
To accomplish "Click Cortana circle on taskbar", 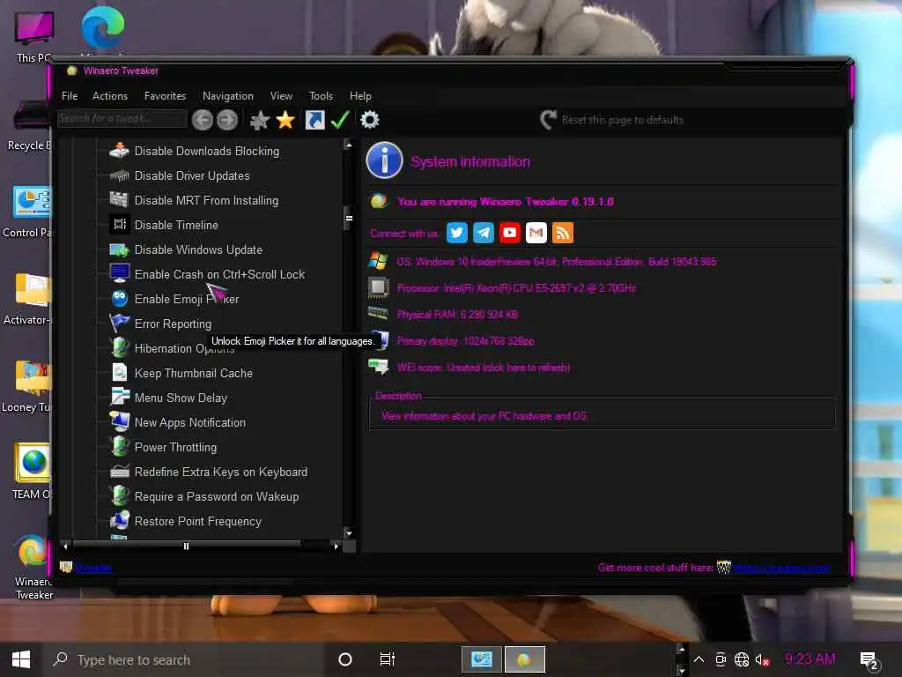I will click(x=345, y=659).
